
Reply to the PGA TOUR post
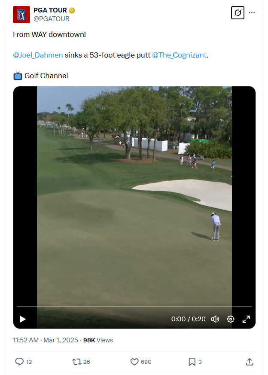(19, 362)
